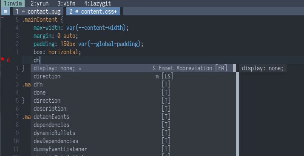Pick the 'devDependencies' completion item
Image resolution: width=304 pixels, height=156 pixels.
click(x=133, y=141)
